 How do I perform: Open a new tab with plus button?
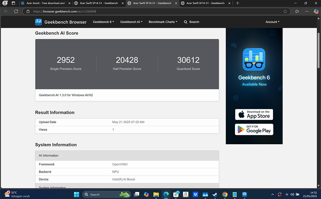tap(238, 3)
